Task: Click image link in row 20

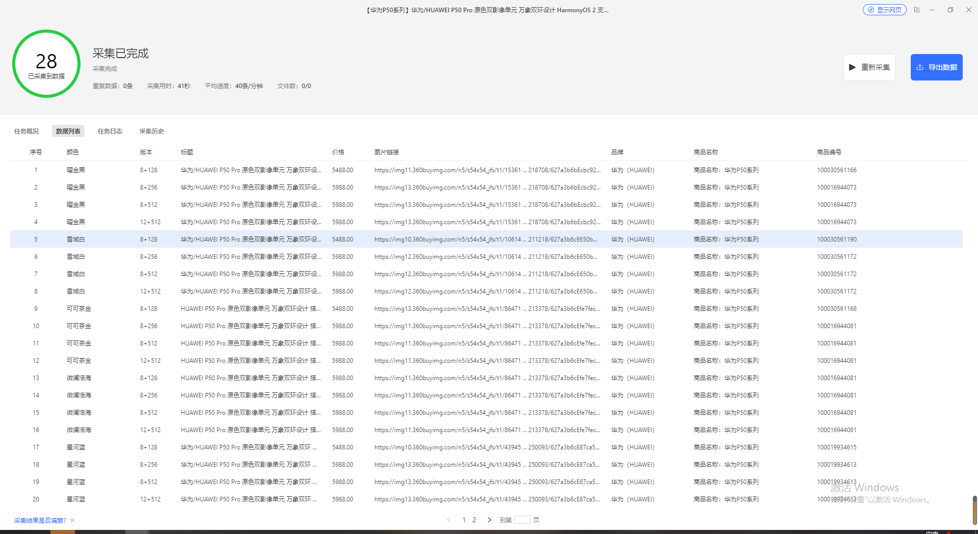Action: click(487, 499)
